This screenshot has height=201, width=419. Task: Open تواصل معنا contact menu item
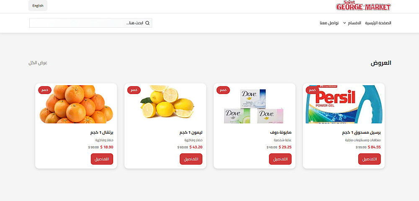click(x=329, y=23)
